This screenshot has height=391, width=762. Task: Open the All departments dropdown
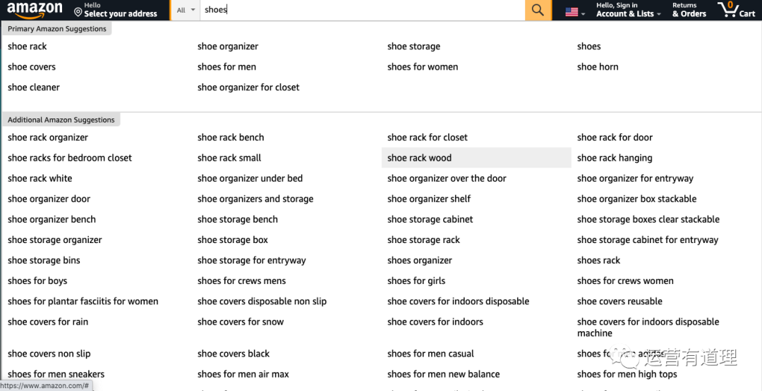186,10
